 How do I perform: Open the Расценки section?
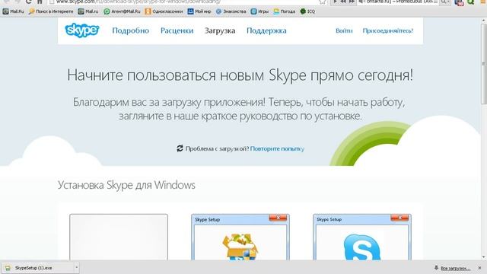(x=177, y=30)
